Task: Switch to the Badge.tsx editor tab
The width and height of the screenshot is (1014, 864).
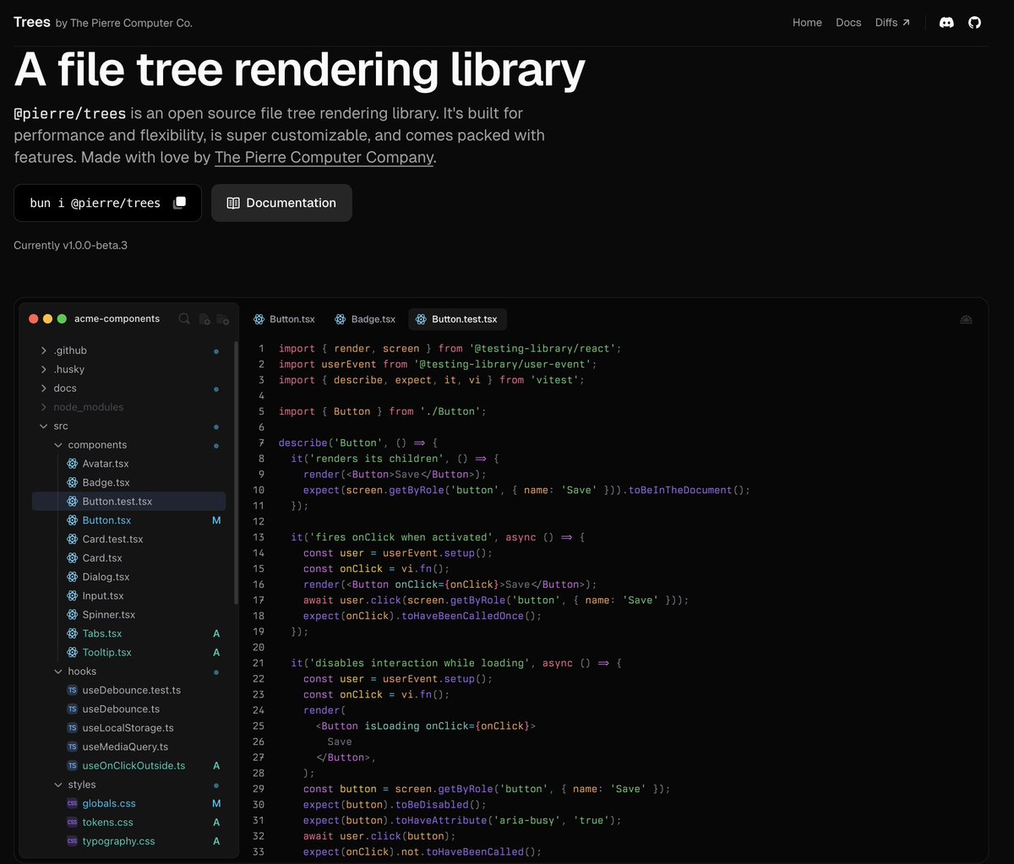Action: click(365, 319)
